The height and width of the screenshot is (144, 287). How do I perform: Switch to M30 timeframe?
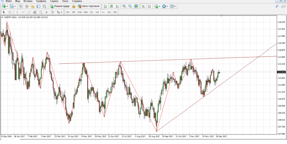coord(86,12)
